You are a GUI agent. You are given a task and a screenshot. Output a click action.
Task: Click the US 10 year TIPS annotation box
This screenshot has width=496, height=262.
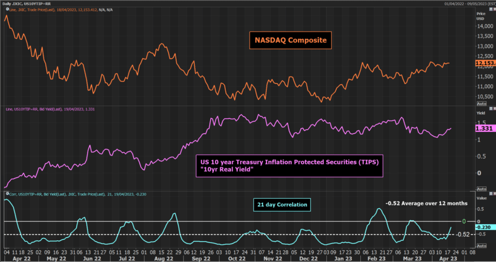pos(290,166)
